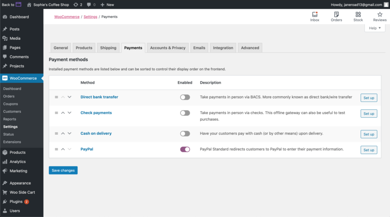
Task: Open the Help dropdown
Action: (x=375, y=28)
